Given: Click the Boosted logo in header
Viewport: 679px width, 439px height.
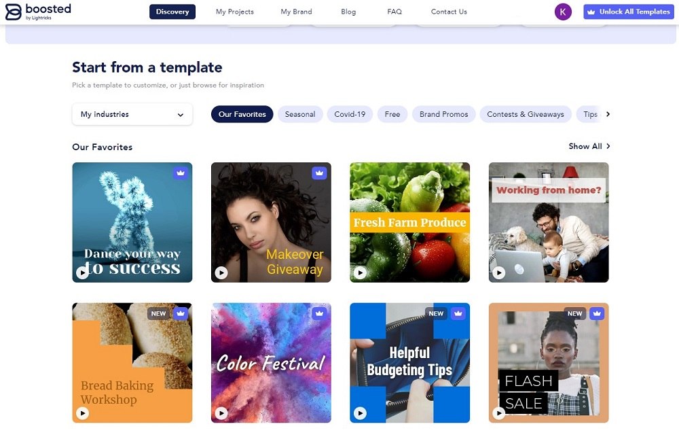Looking at the screenshot, I should pos(38,12).
